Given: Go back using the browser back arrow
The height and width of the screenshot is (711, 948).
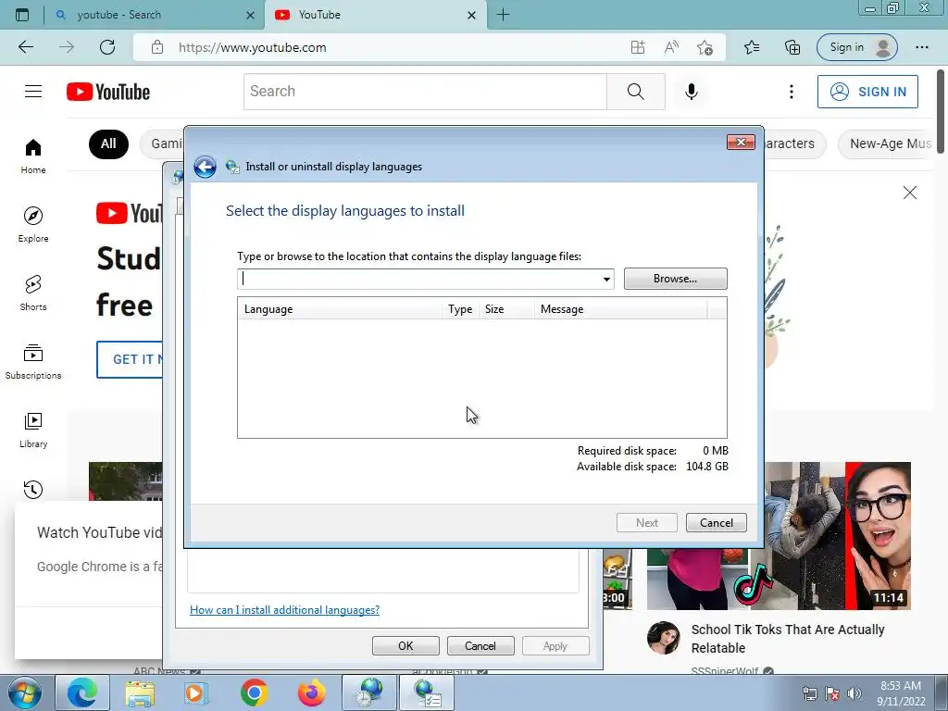Looking at the screenshot, I should click(26, 47).
